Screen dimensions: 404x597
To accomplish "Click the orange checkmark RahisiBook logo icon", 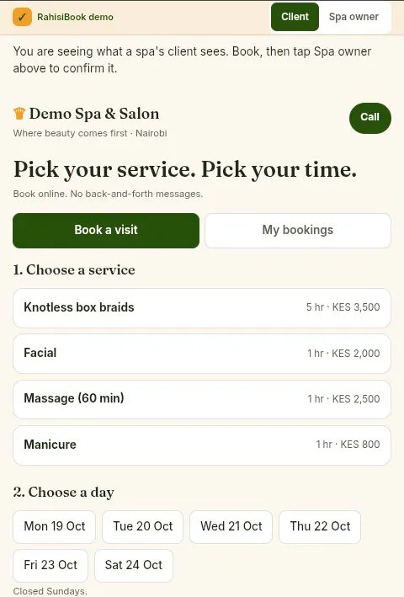I will click(x=22, y=17).
